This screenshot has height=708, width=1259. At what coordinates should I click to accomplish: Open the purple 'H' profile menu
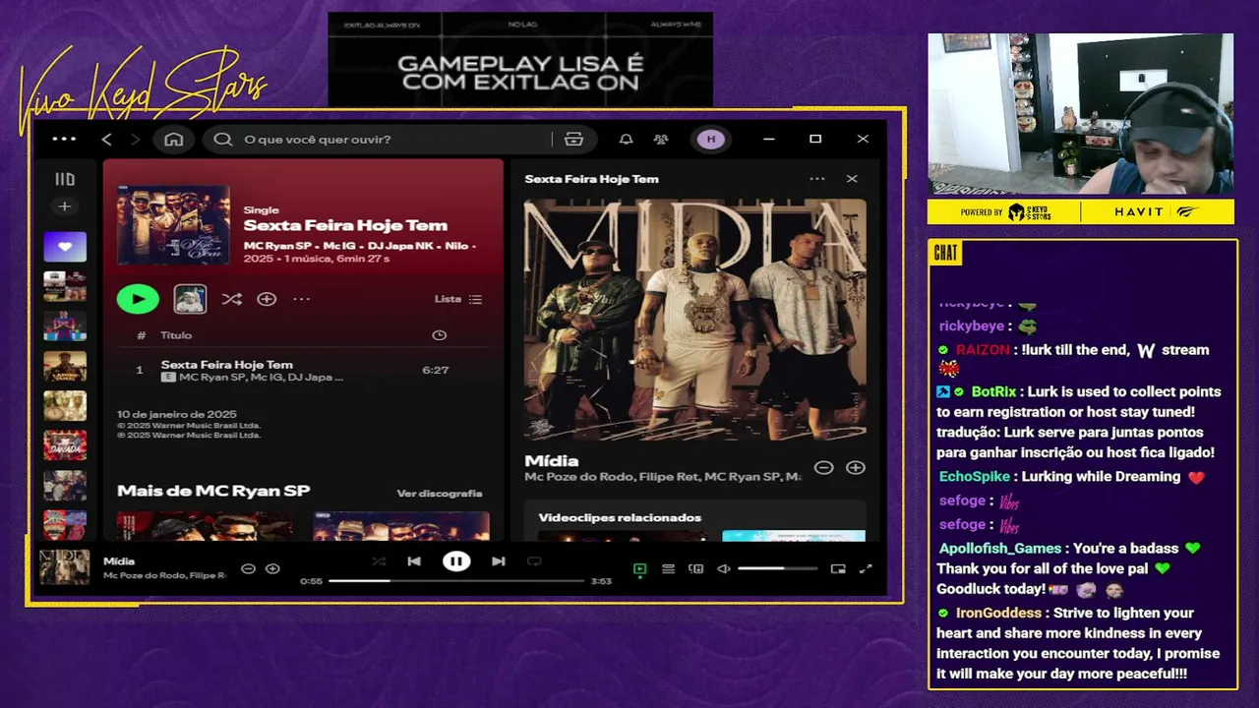point(711,139)
